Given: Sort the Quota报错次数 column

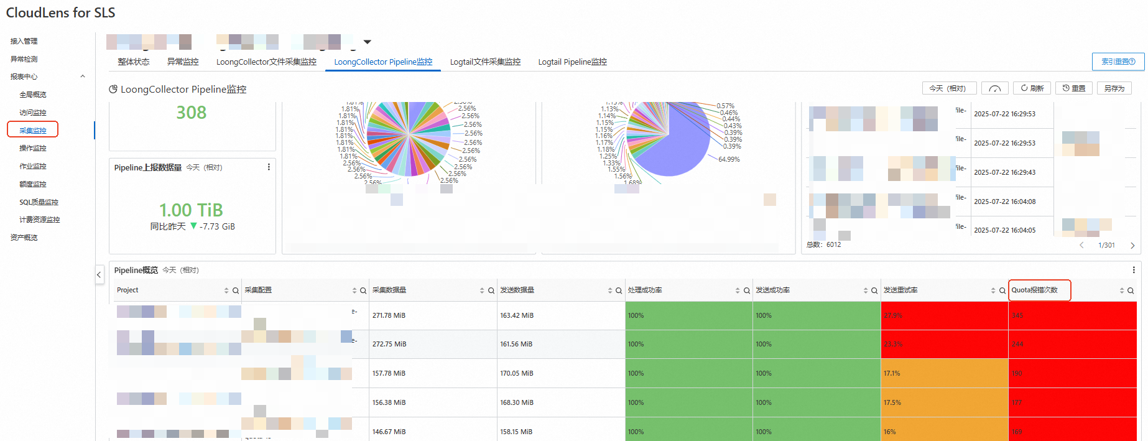Looking at the screenshot, I should coord(1122,290).
